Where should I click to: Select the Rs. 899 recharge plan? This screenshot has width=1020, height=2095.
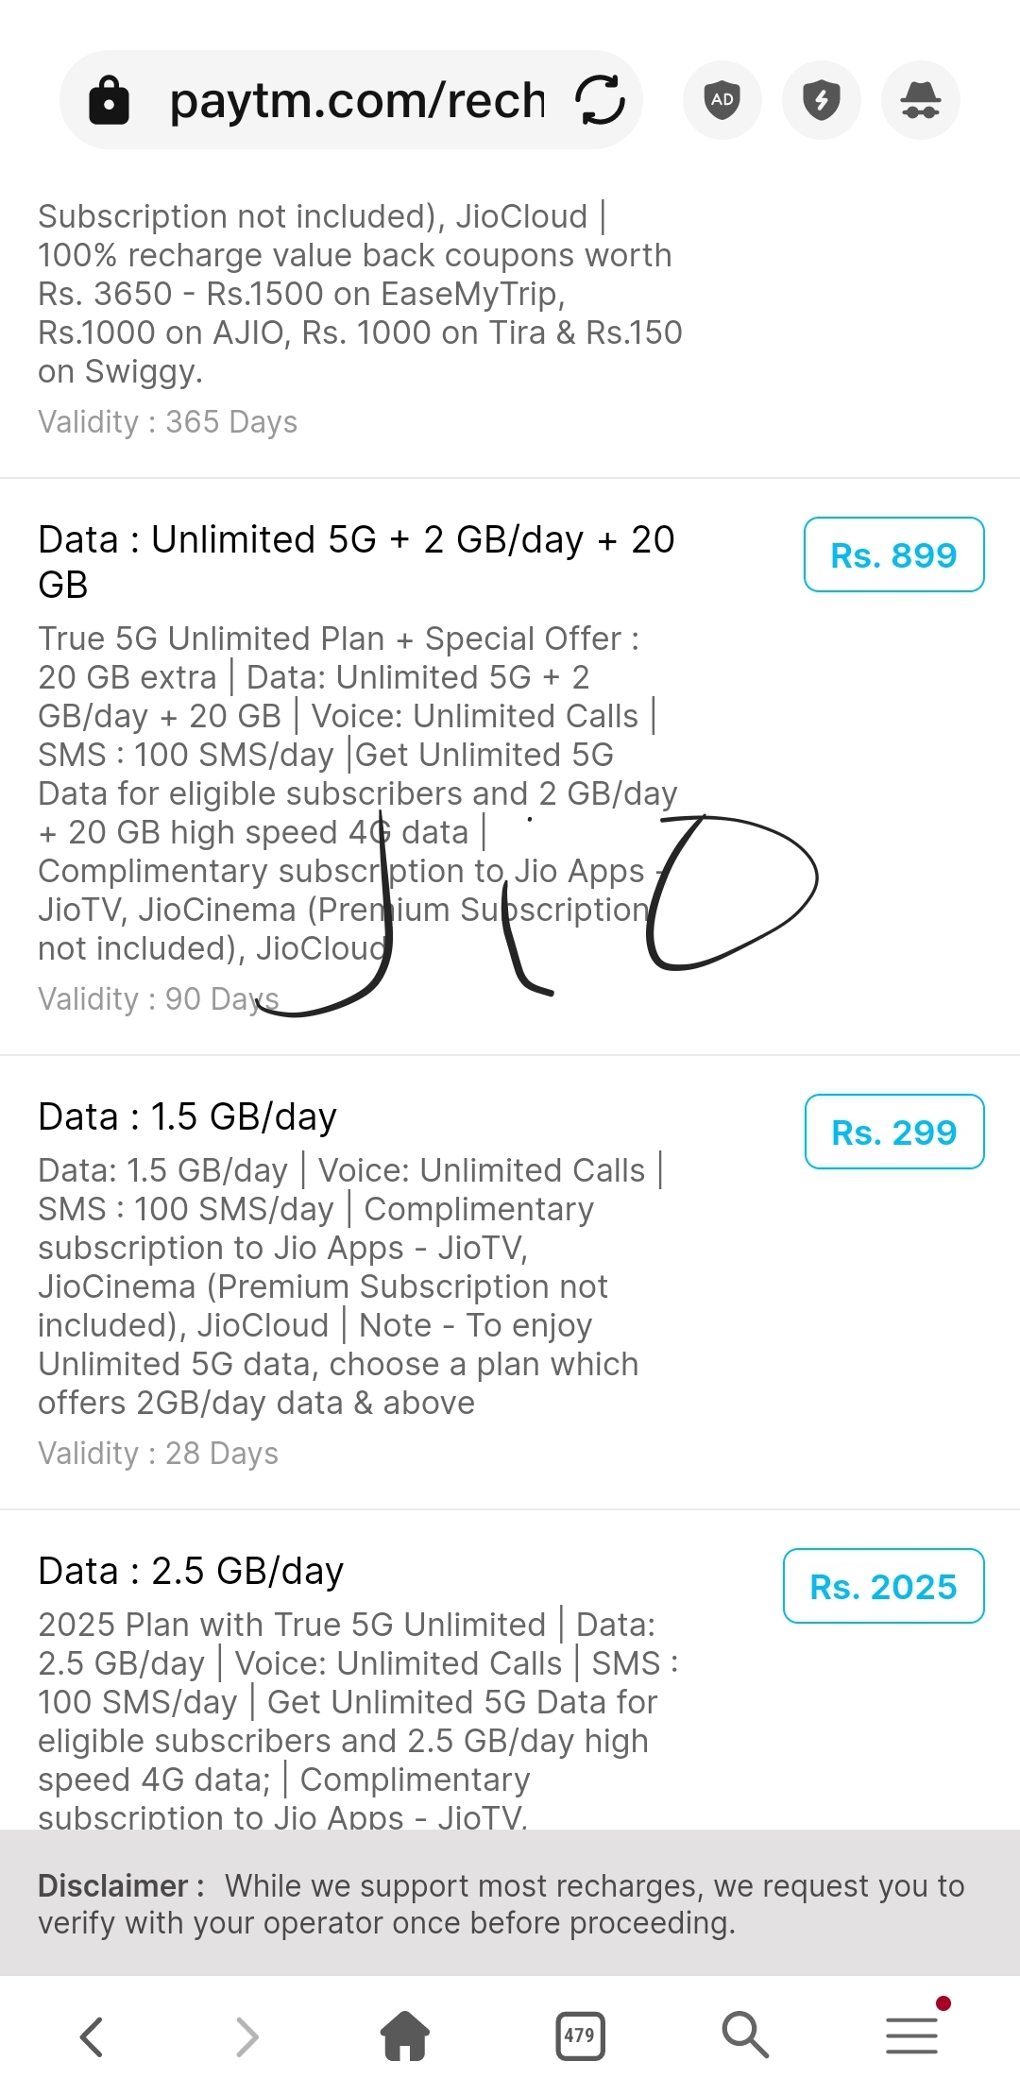[x=893, y=555]
